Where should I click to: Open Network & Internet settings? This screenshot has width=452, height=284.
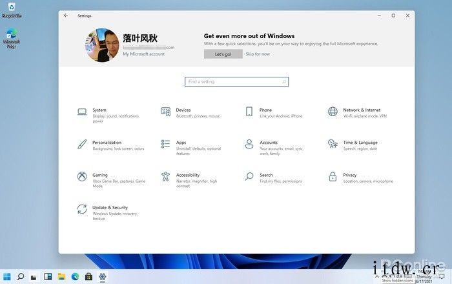click(x=361, y=110)
